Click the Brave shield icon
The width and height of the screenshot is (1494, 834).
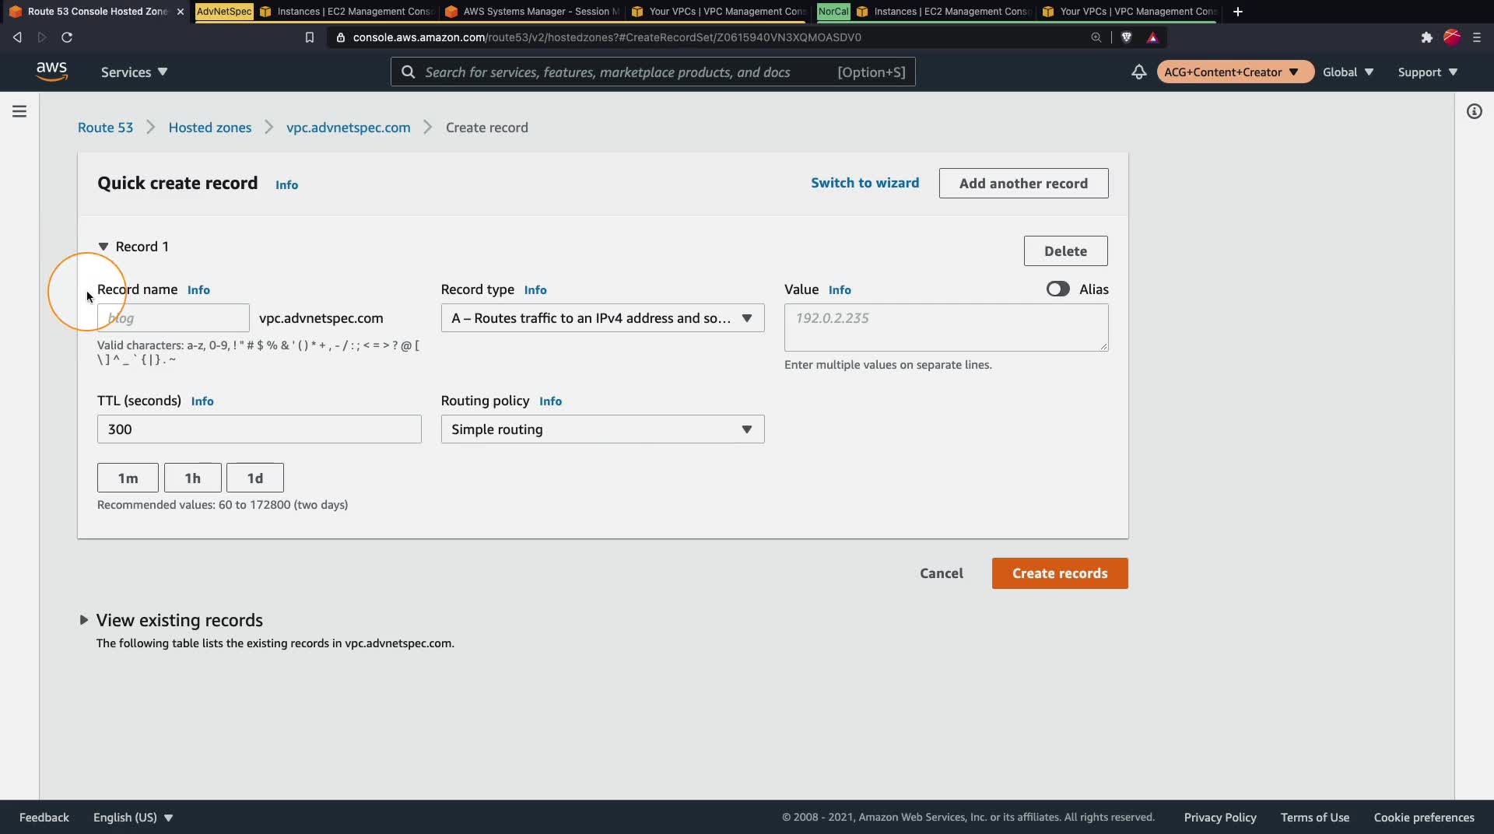click(x=1126, y=37)
